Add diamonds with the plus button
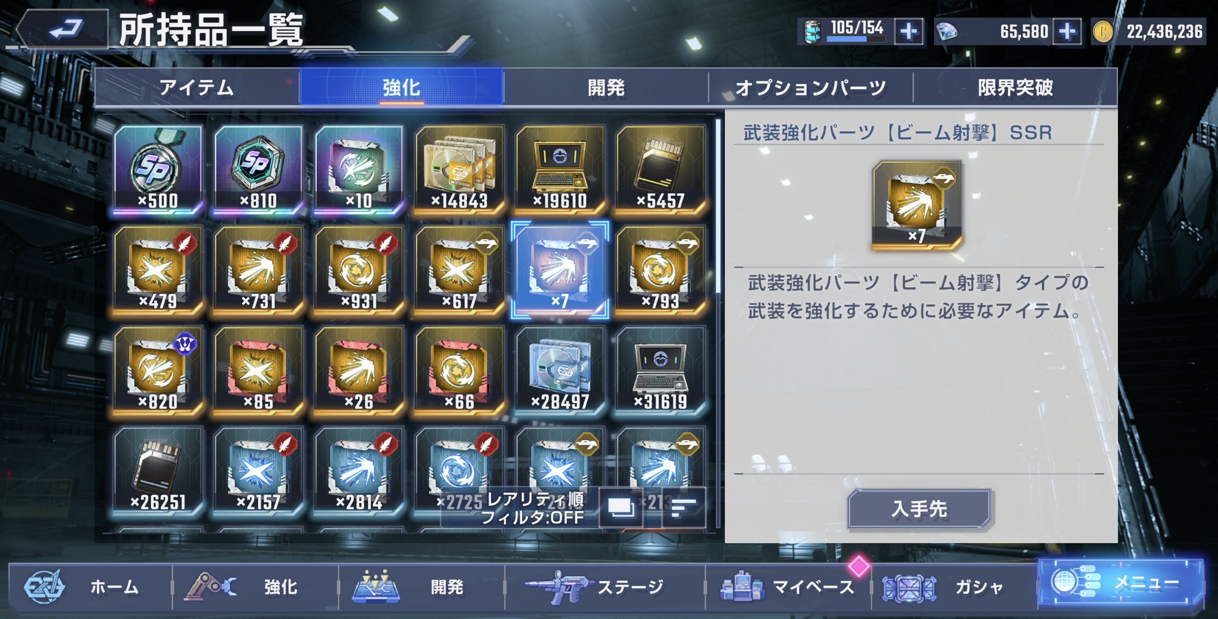Viewport: 1218px width, 619px height. 1067,32
